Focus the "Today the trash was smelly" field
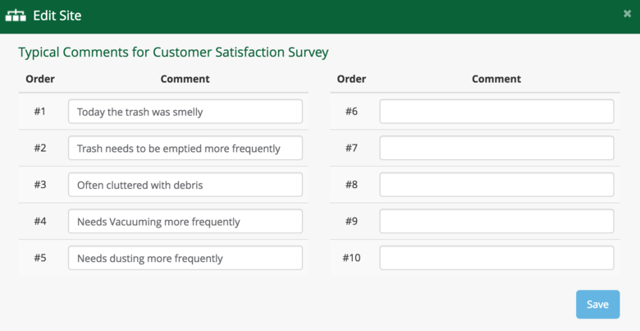 click(x=185, y=112)
